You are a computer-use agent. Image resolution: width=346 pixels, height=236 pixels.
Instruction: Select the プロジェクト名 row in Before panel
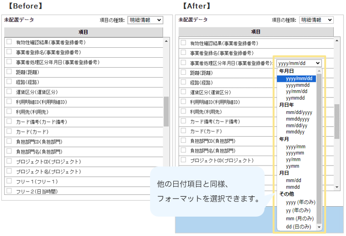[x=43, y=171]
